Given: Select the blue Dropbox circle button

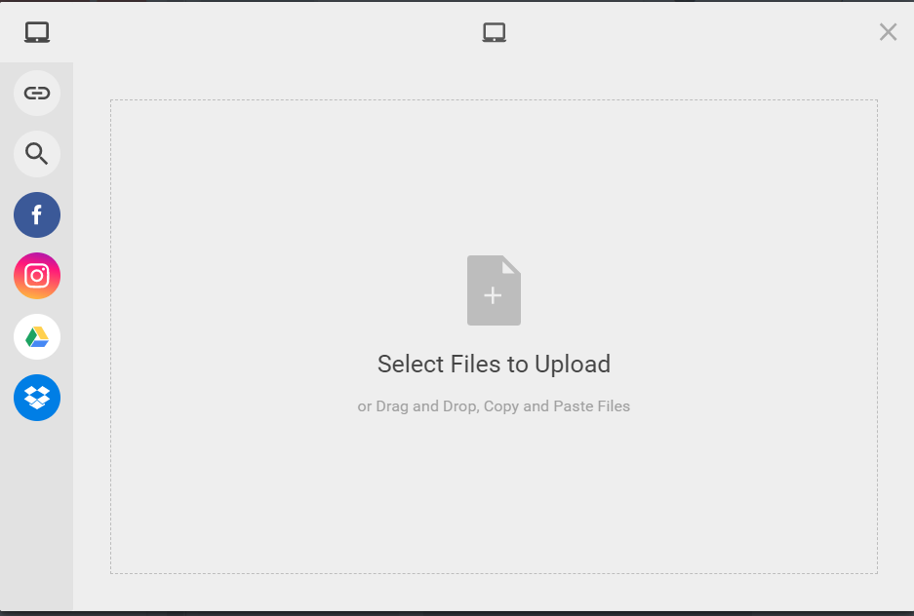Looking at the screenshot, I should 37,398.
